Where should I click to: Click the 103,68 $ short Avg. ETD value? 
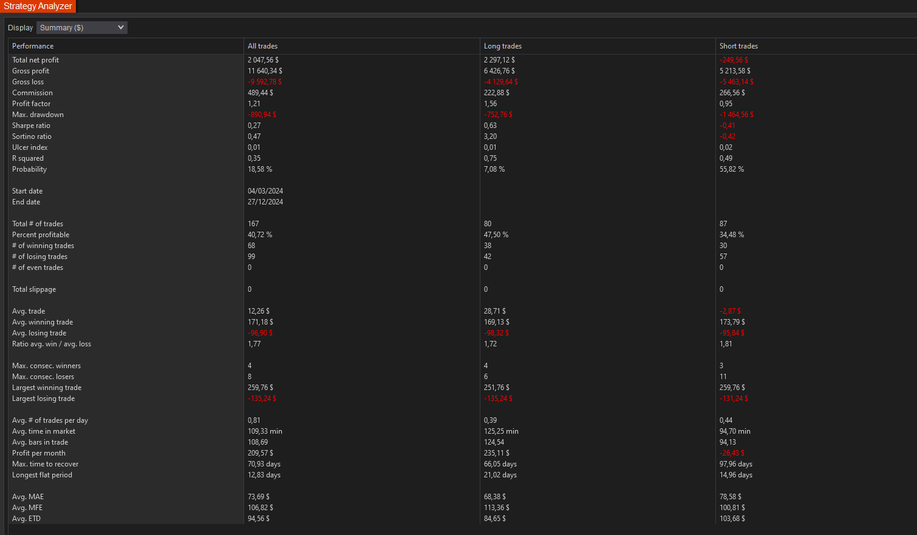tap(732, 519)
